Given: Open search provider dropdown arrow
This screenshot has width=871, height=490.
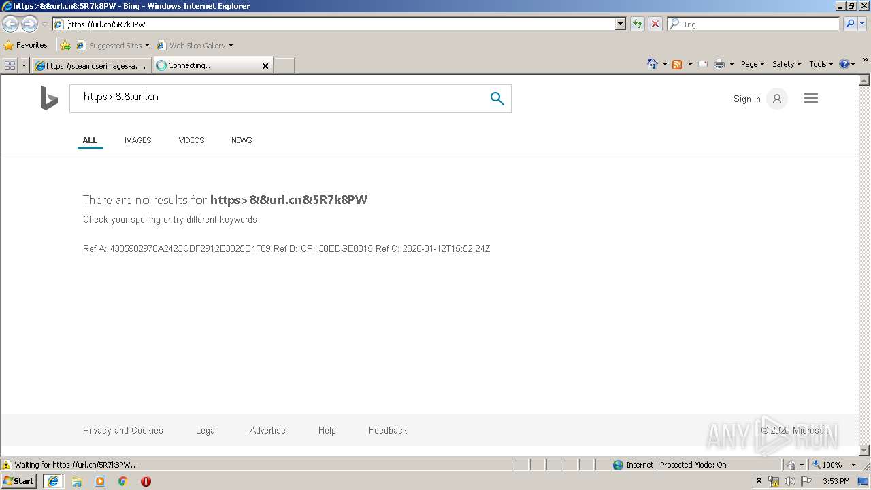Looking at the screenshot, I should (x=861, y=24).
